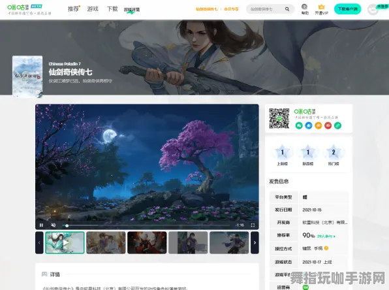The height and width of the screenshot is (290, 389).
Task: Open the orange 会员专享 header link
Action: (231, 9)
